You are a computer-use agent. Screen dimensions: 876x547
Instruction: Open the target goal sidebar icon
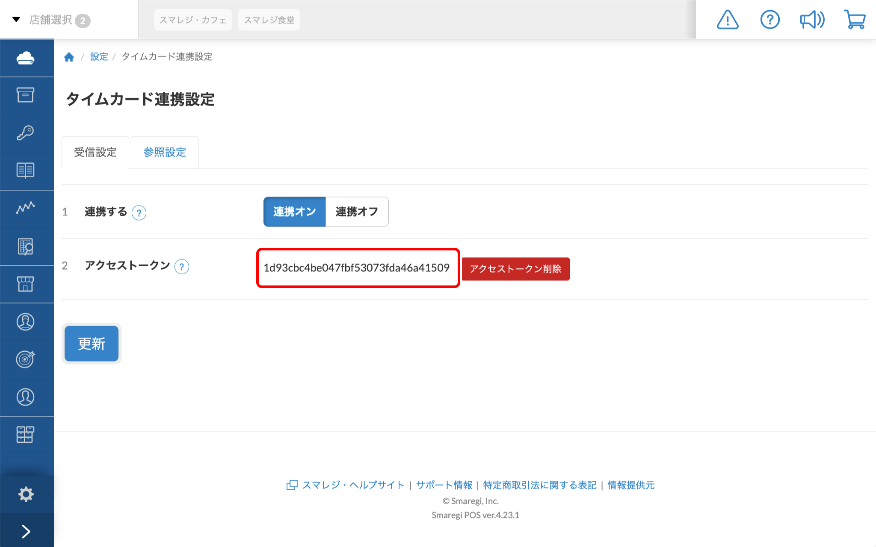click(26, 359)
